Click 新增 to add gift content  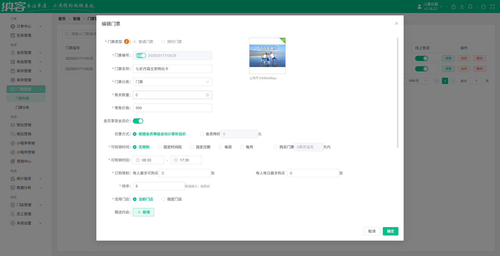143,212
